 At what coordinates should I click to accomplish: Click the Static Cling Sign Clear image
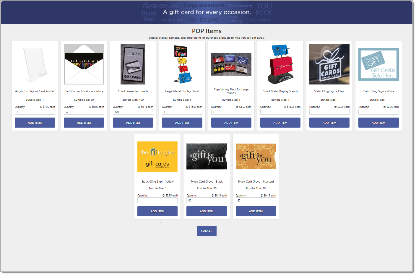coord(329,64)
